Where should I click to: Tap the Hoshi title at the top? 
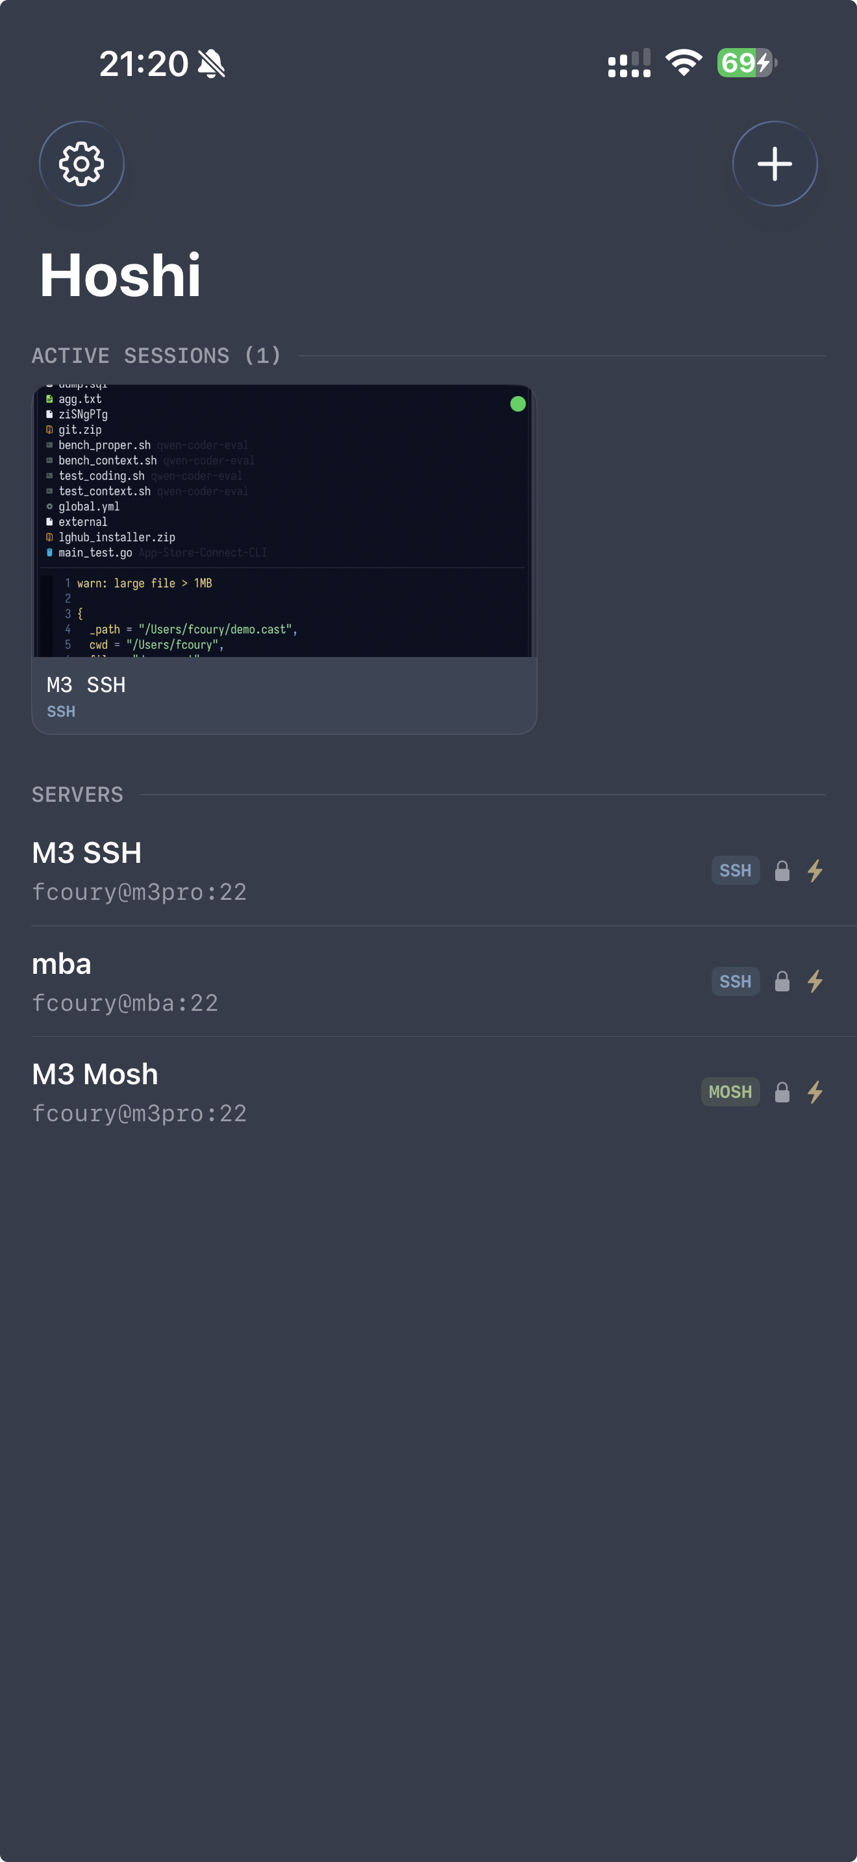pos(121,275)
